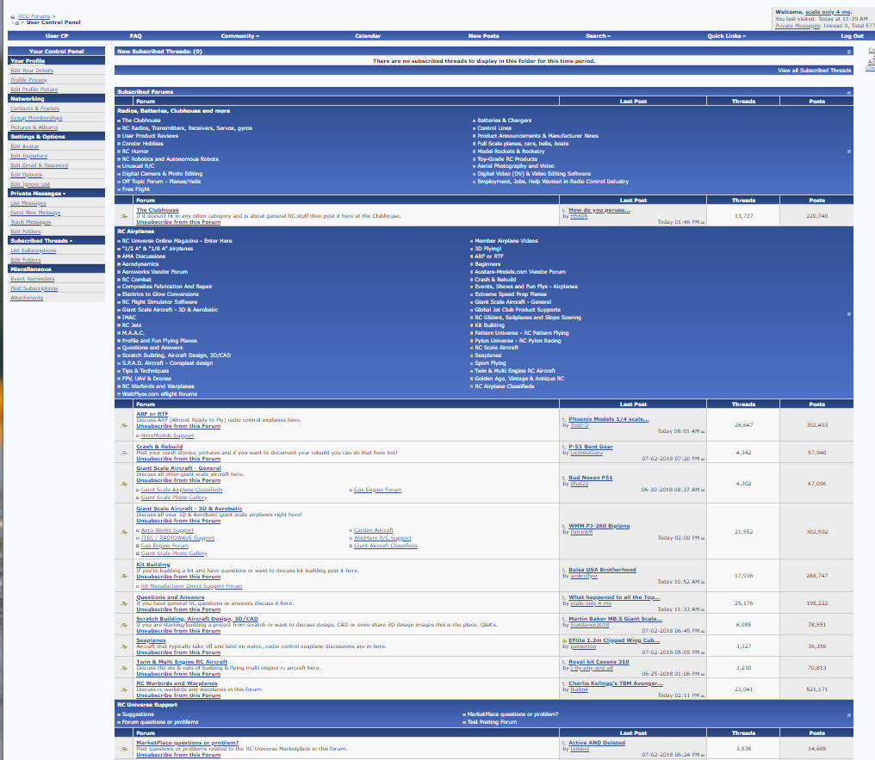
Task: Click the go-to-last-post icon after Today 01:46 PM
Action: (x=702, y=222)
